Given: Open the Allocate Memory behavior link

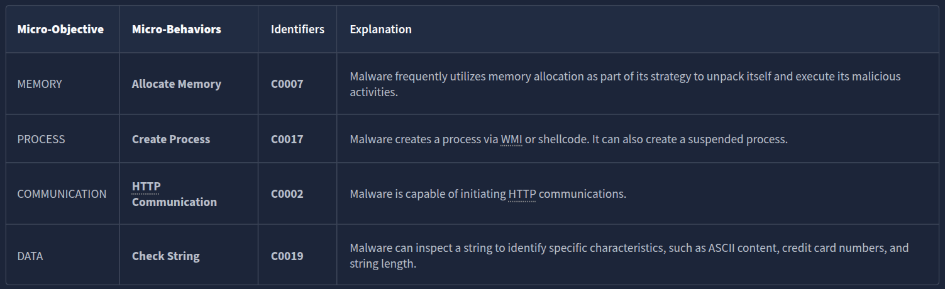Looking at the screenshot, I should tap(176, 84).
